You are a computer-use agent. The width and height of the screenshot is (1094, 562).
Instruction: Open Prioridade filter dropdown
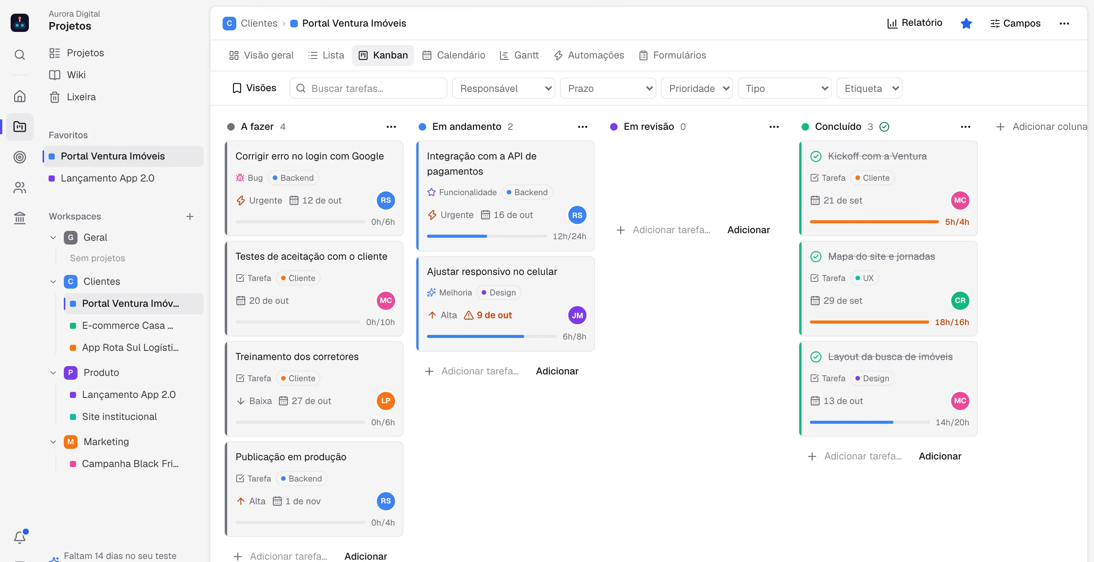coord(697,88)
